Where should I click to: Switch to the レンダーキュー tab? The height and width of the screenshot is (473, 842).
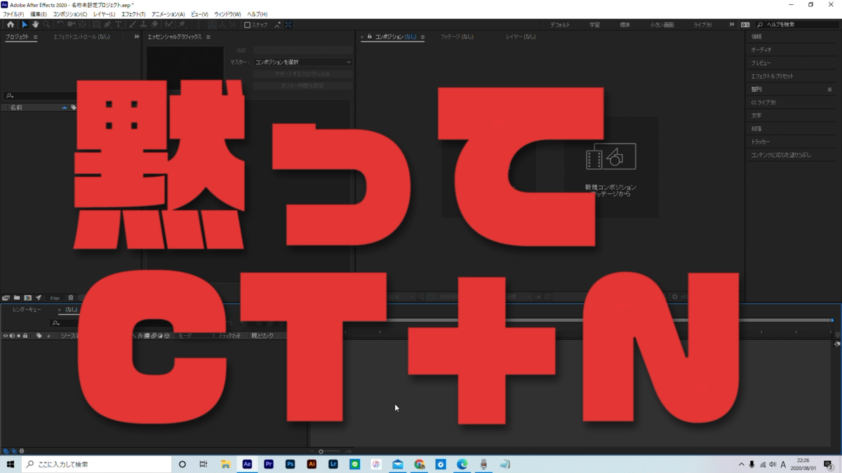point(27,310)
